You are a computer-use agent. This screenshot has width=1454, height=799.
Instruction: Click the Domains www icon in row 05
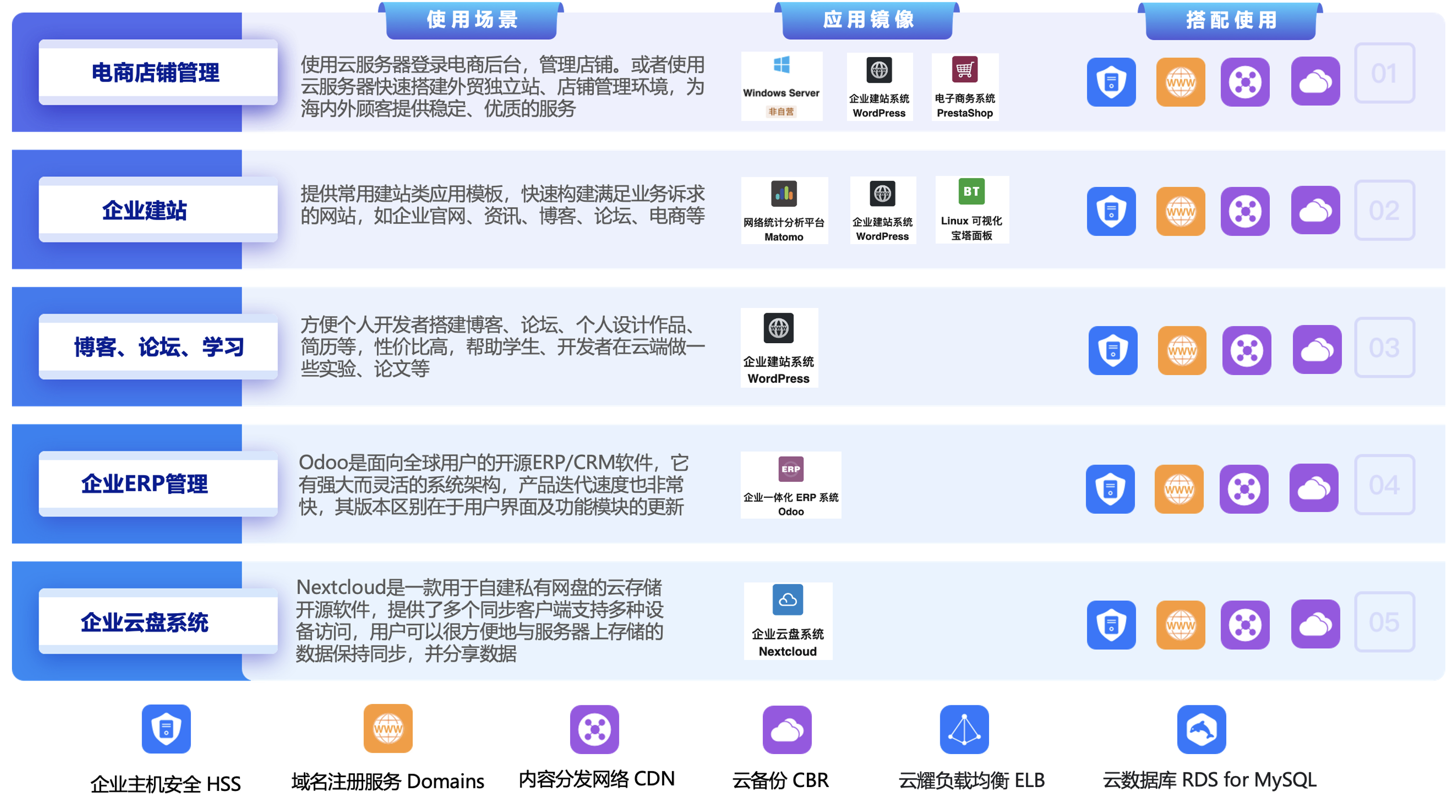pyautogui.click(x=1180, y=625)
